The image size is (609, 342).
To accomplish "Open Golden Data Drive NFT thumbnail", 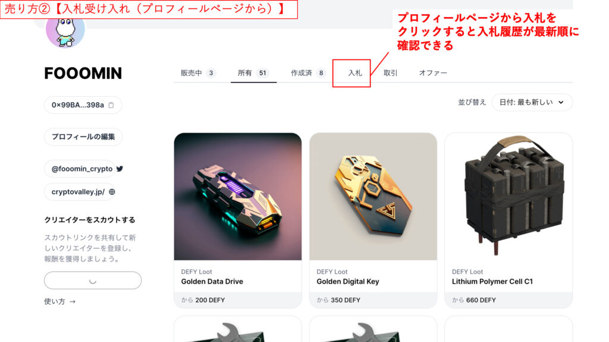I will pyautogui.click(x=238, y=197).
